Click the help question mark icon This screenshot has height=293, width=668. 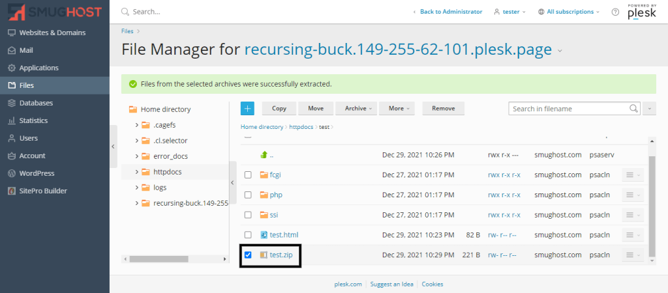click(x=615, y=12)
